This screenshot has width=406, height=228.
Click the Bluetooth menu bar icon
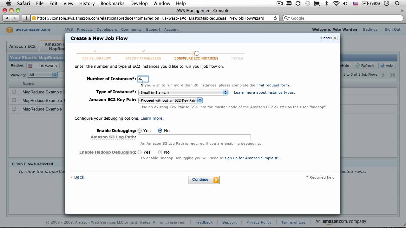point(327,3)
